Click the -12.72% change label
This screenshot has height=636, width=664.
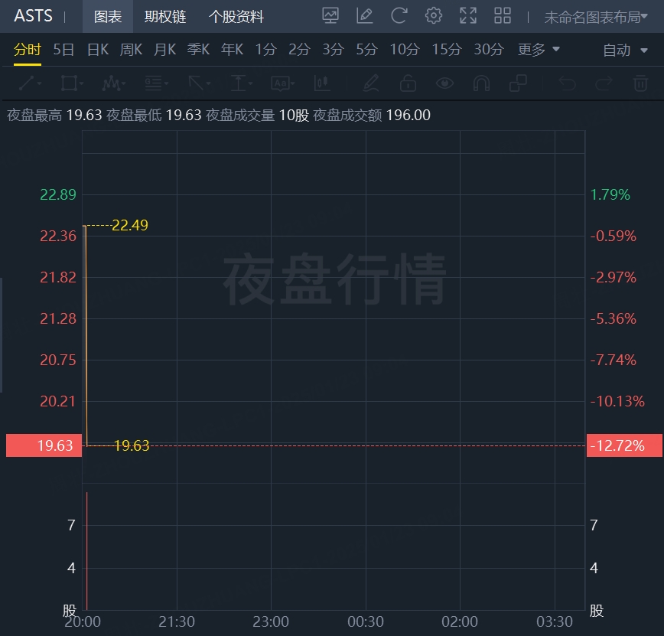point(624,445)
